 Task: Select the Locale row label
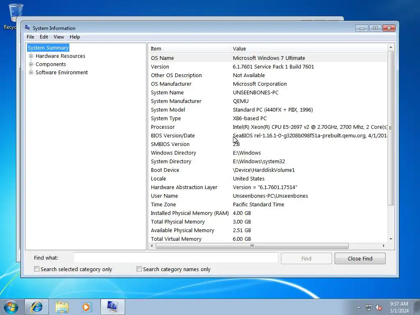(158, 179)
